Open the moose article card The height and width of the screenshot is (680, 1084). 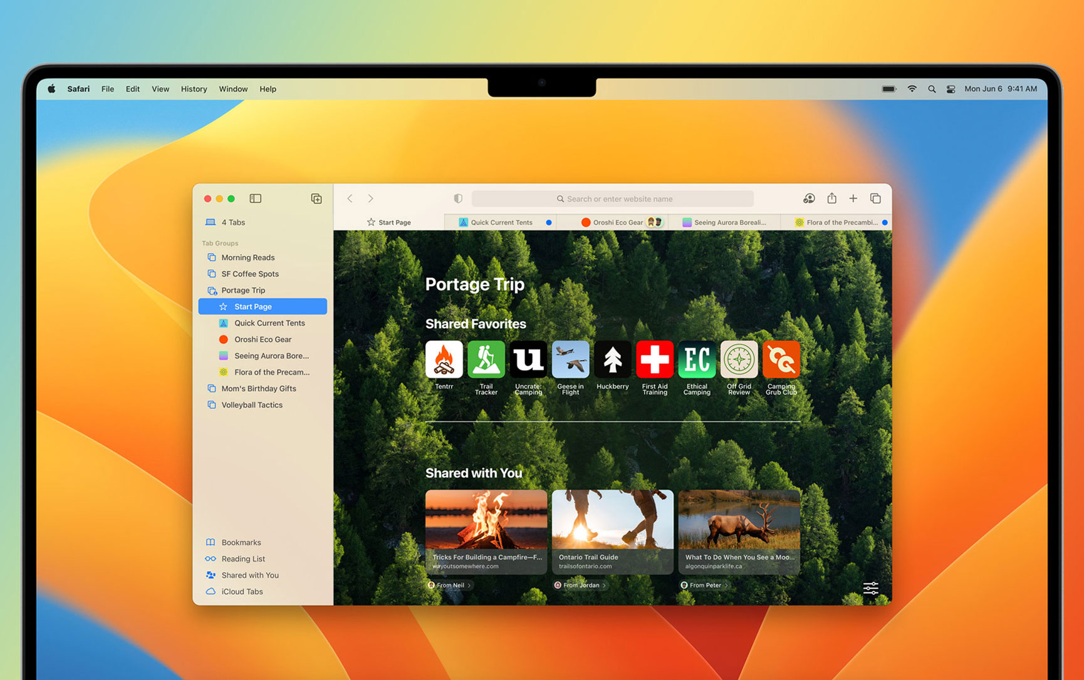coord(739,532)
